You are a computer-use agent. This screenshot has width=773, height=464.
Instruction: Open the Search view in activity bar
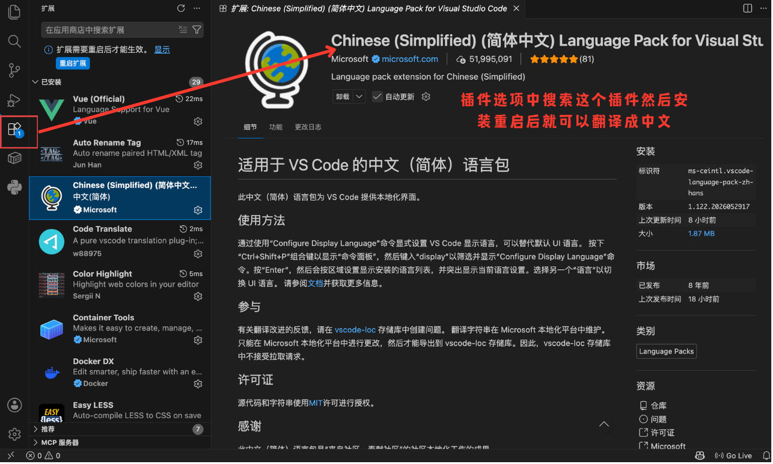(x=14, y=41)
